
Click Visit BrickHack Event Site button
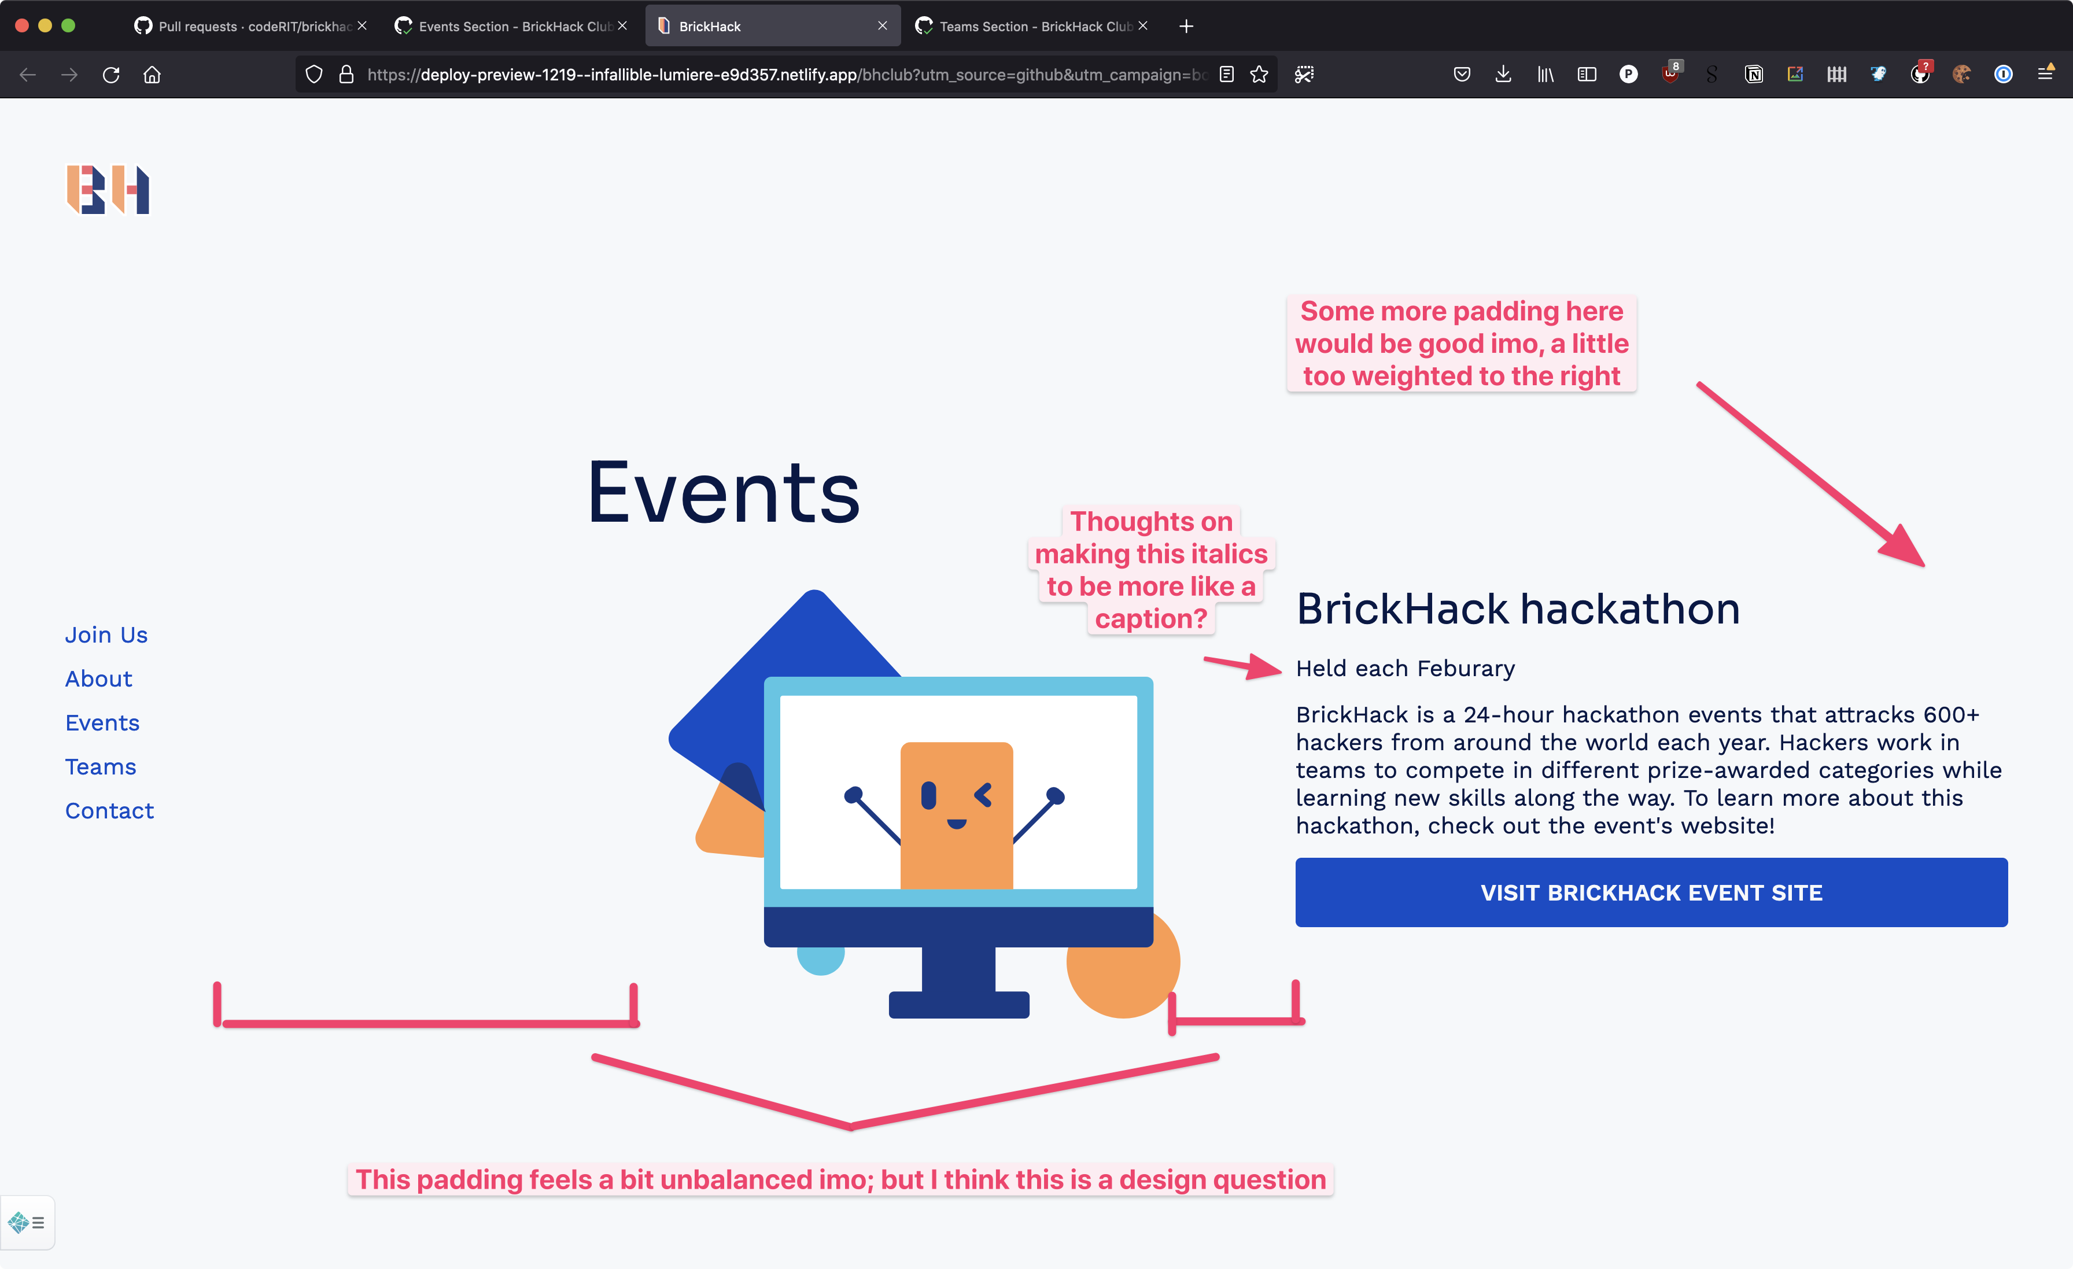(1651, 892)
